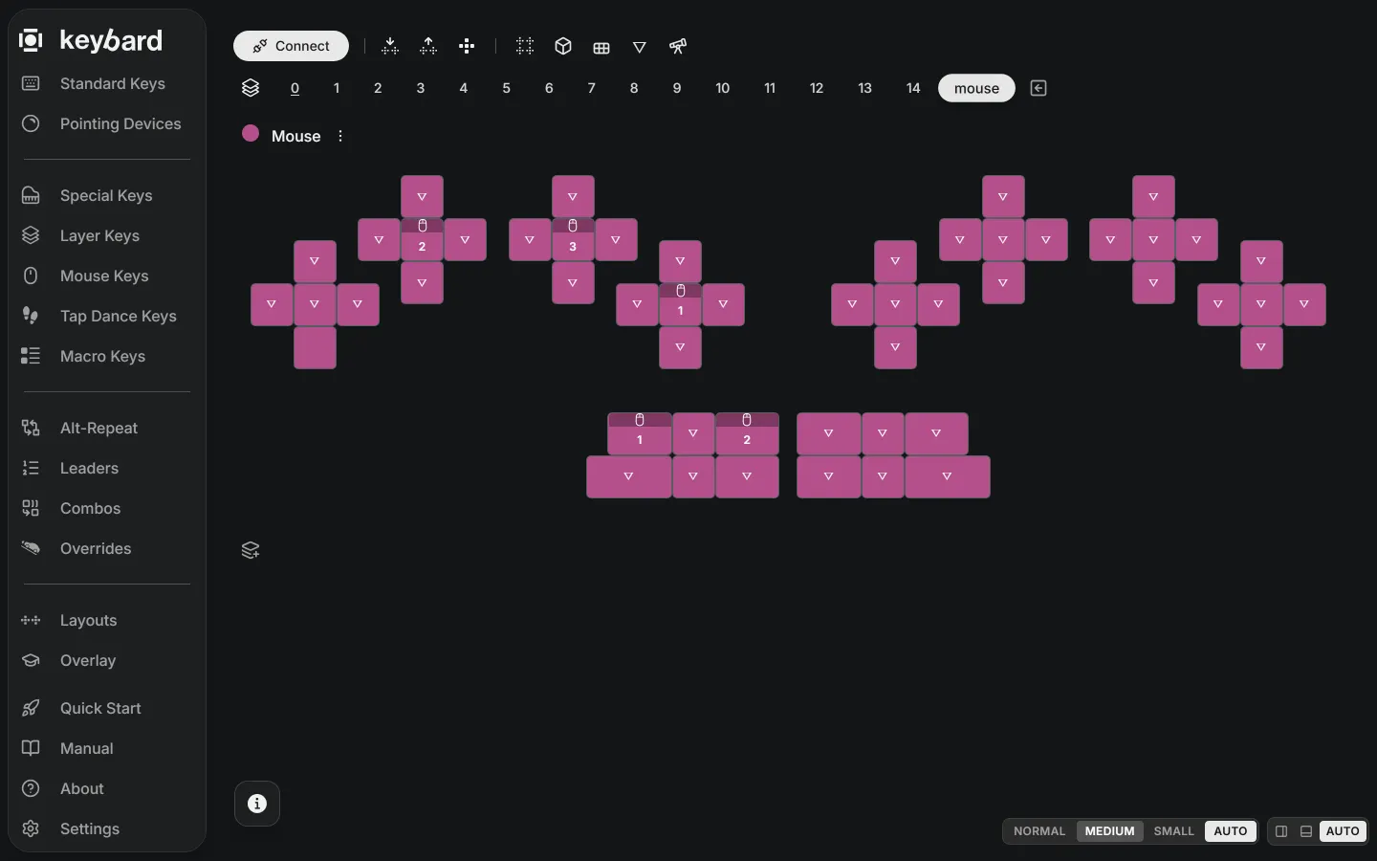Set key size to NORMAL
This screenshot has height=861, width=1377.
(x=1039, y=831)
